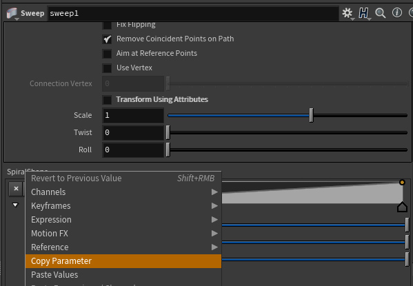Toggle Transform Using Attributes checkbox
Viewport: 413px width, 286px height.
[x=107, y=100]
